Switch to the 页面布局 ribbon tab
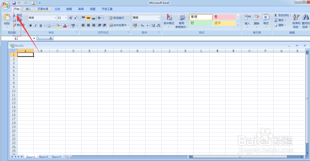 (43, 9)
